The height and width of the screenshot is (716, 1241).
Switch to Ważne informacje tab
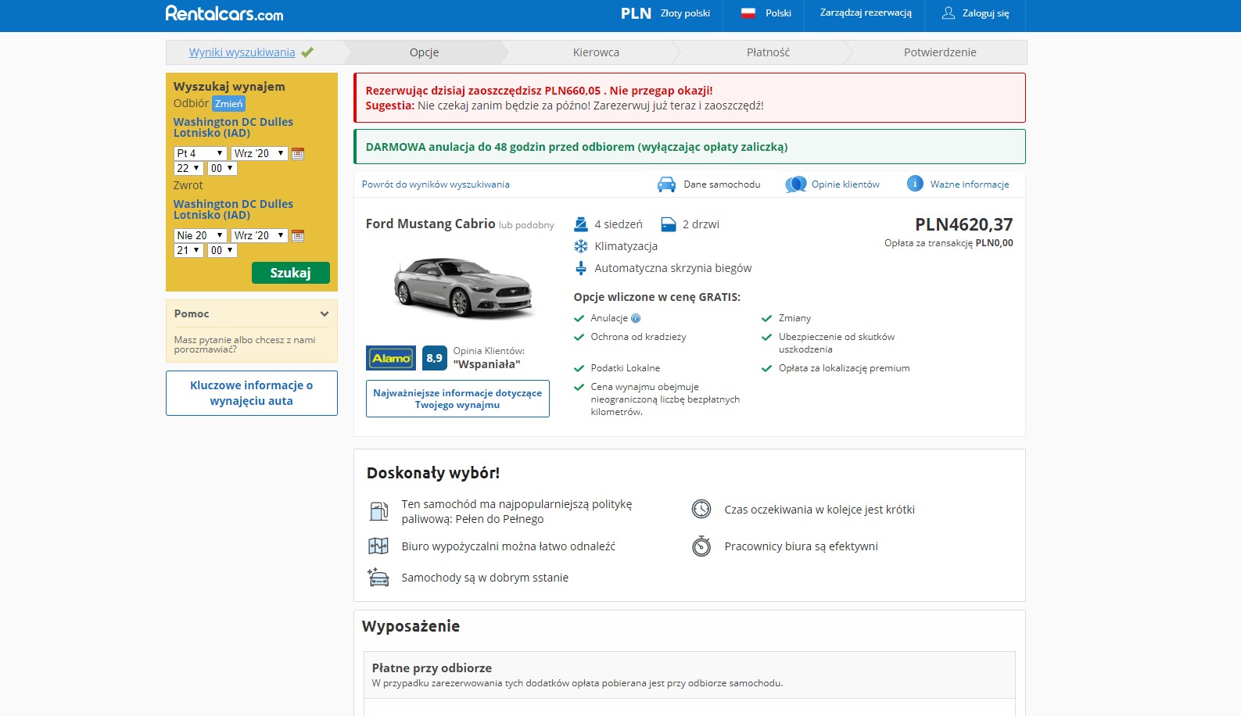(x=958, y=184)
